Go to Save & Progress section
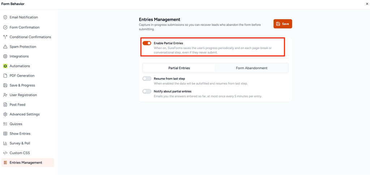 click(27, 85)
